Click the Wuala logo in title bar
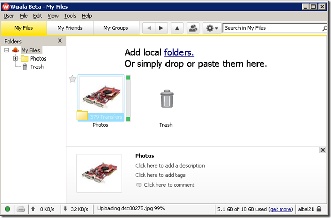 pos(6,7)
